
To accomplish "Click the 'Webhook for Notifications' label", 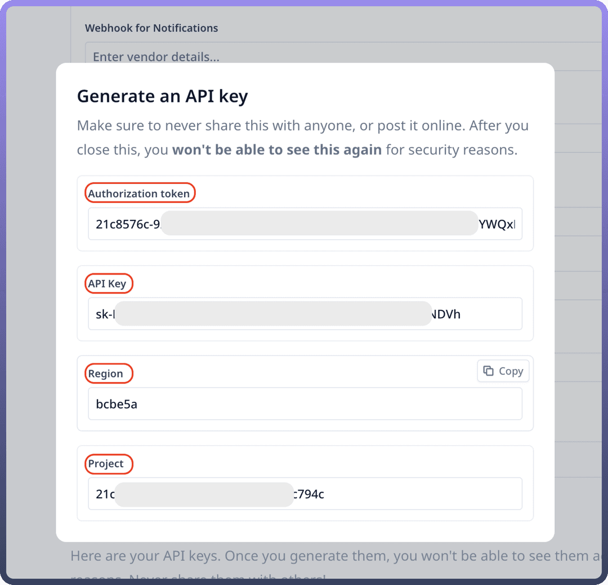I will pos(151,28).
